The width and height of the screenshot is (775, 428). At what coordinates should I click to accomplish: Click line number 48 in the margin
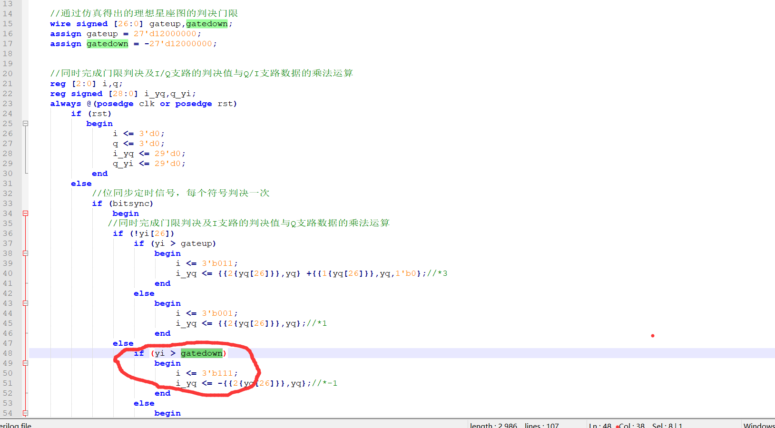point(8,353)
